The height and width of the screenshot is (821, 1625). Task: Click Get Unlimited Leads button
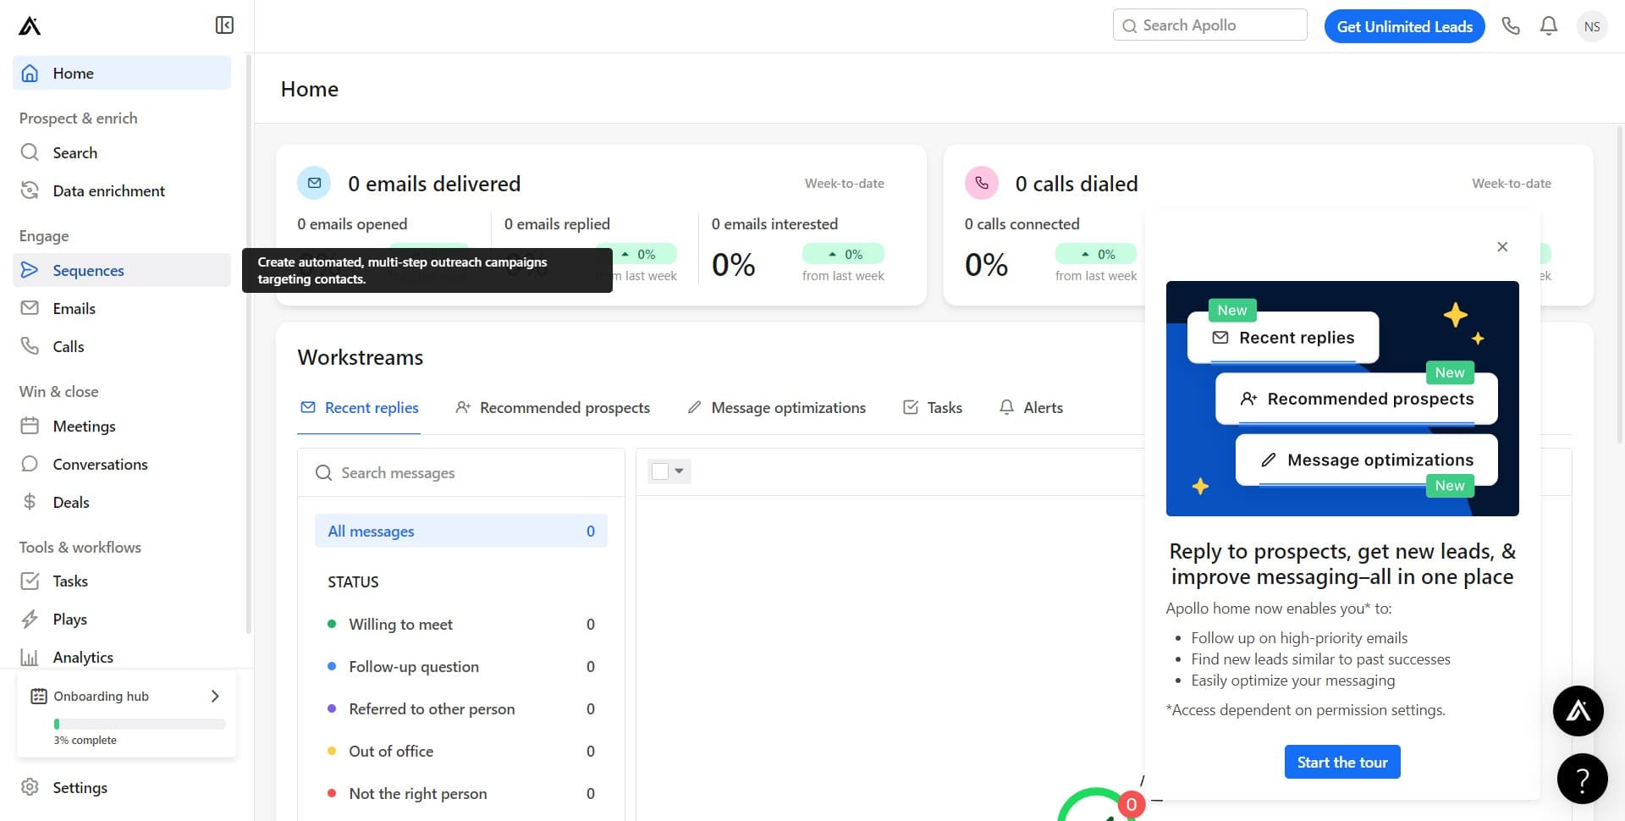click(1404, 26)
